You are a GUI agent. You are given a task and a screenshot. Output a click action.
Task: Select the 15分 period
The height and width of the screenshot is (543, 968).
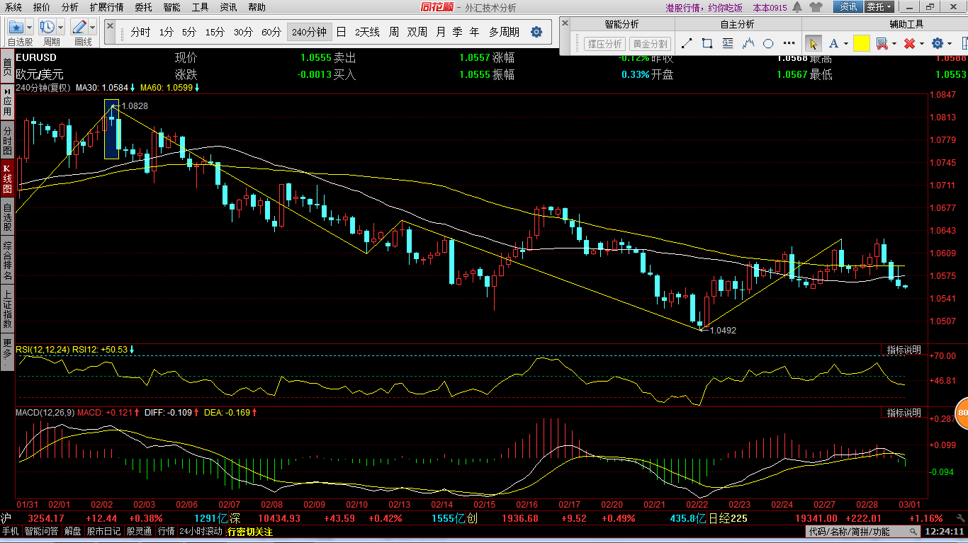click(x=215, y=32)
